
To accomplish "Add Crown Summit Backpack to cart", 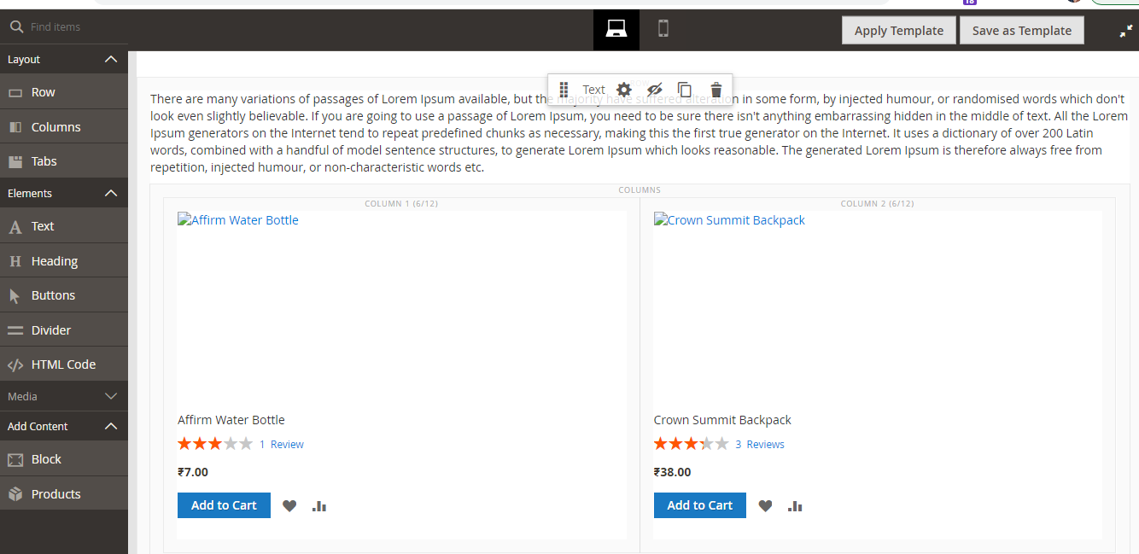I will coord(700,505).
